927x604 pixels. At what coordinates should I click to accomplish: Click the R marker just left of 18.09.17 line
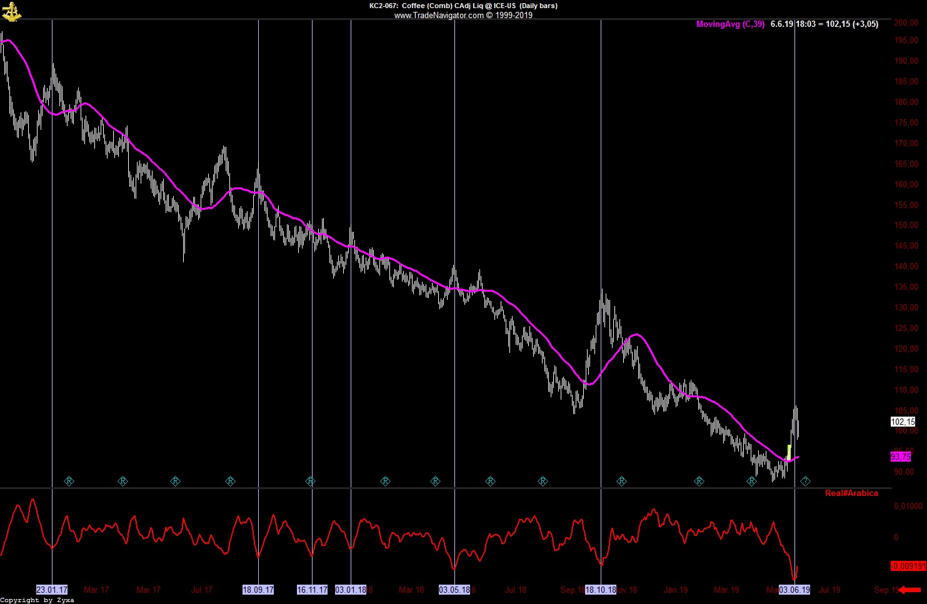(230, 481)
